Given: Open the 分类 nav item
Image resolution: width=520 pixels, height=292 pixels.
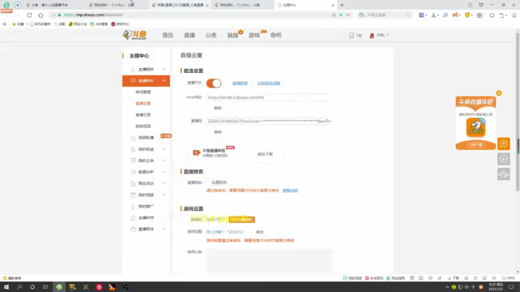Looking at the screenshot, I should coord(211,35).
